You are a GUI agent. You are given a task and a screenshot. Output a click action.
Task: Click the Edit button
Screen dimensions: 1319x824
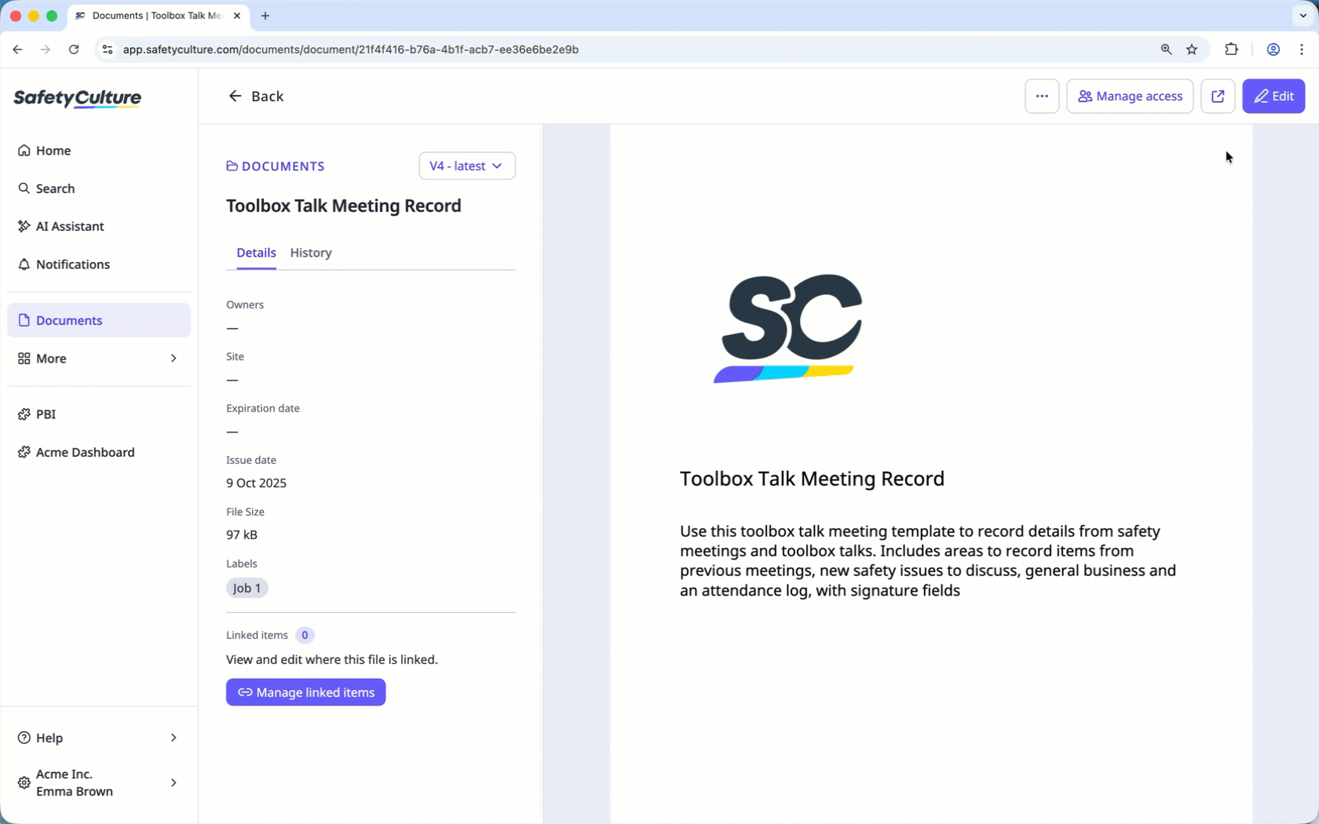1273,96
